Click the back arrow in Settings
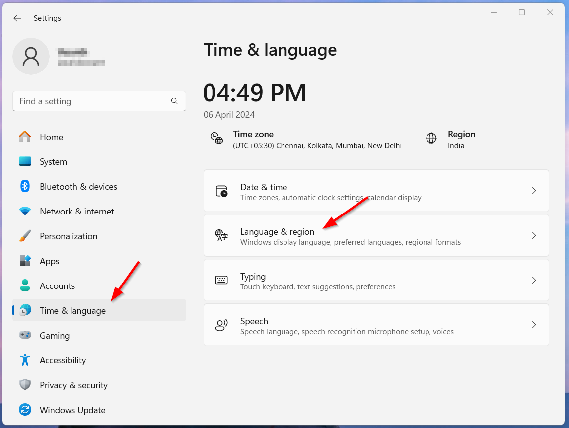The height and width of the screenshot is (428, 569). click(x=17, y=18)
